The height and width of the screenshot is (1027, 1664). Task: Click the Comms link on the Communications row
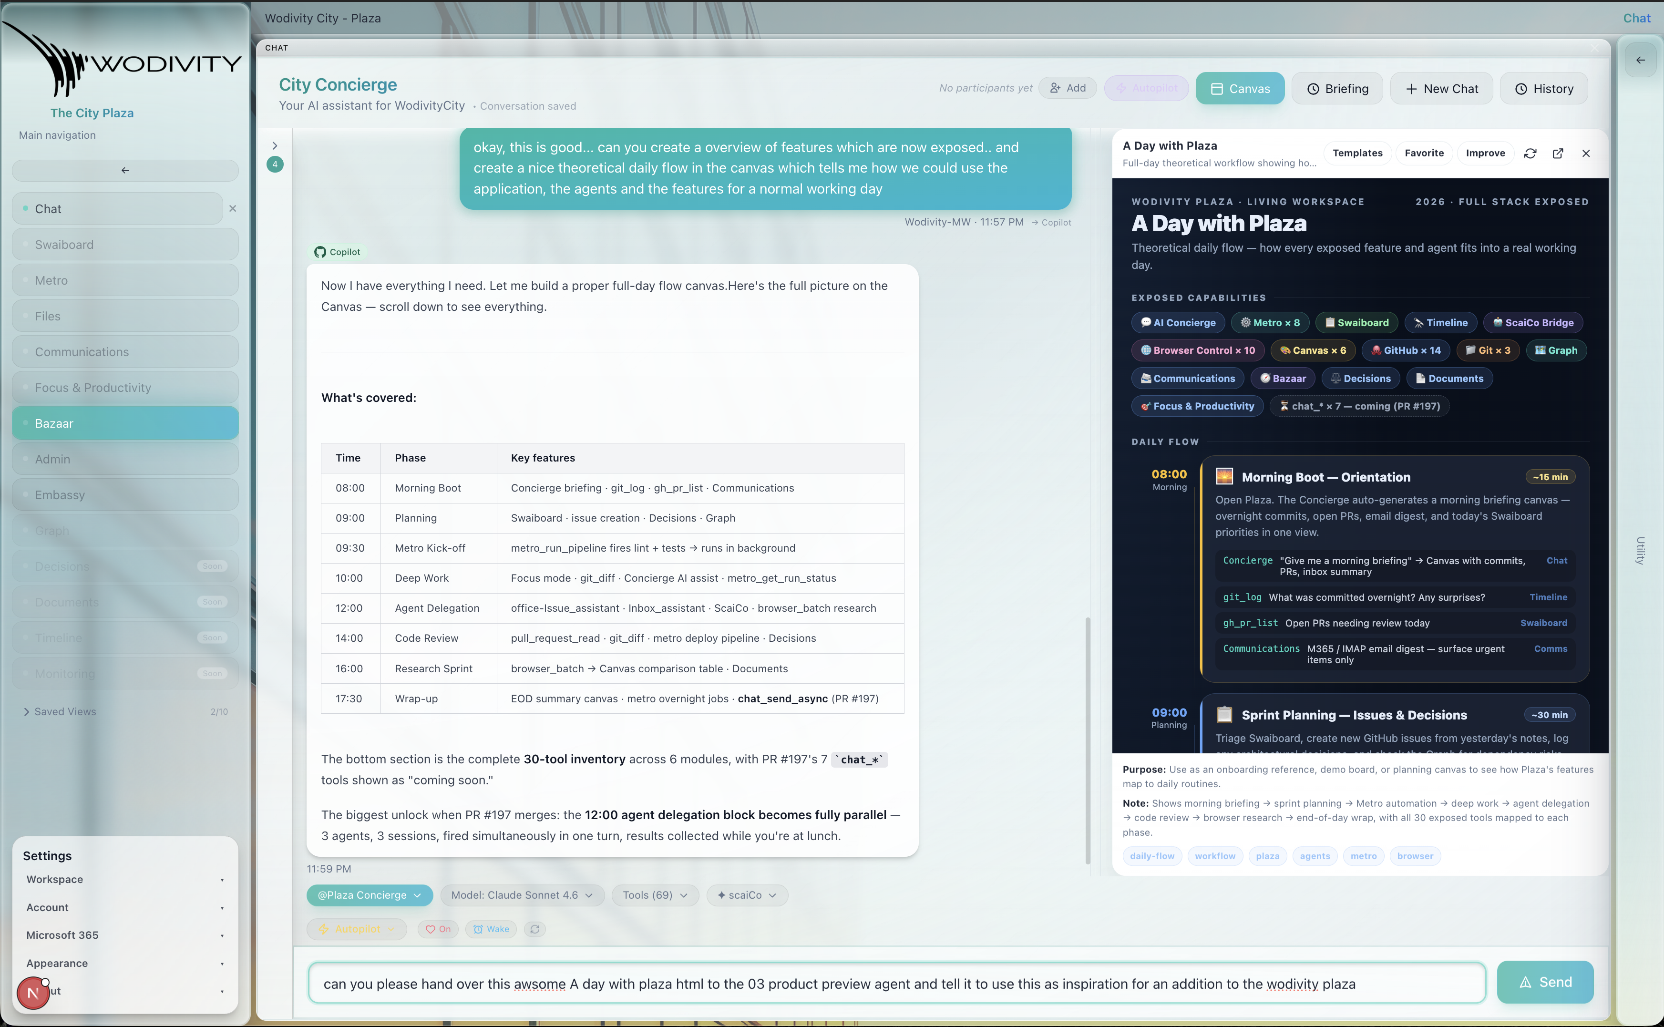(1550, 648)
